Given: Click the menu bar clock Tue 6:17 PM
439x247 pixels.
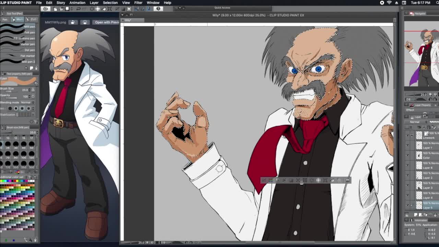Looking at the screenshot, I should click(x=420, y=3).
